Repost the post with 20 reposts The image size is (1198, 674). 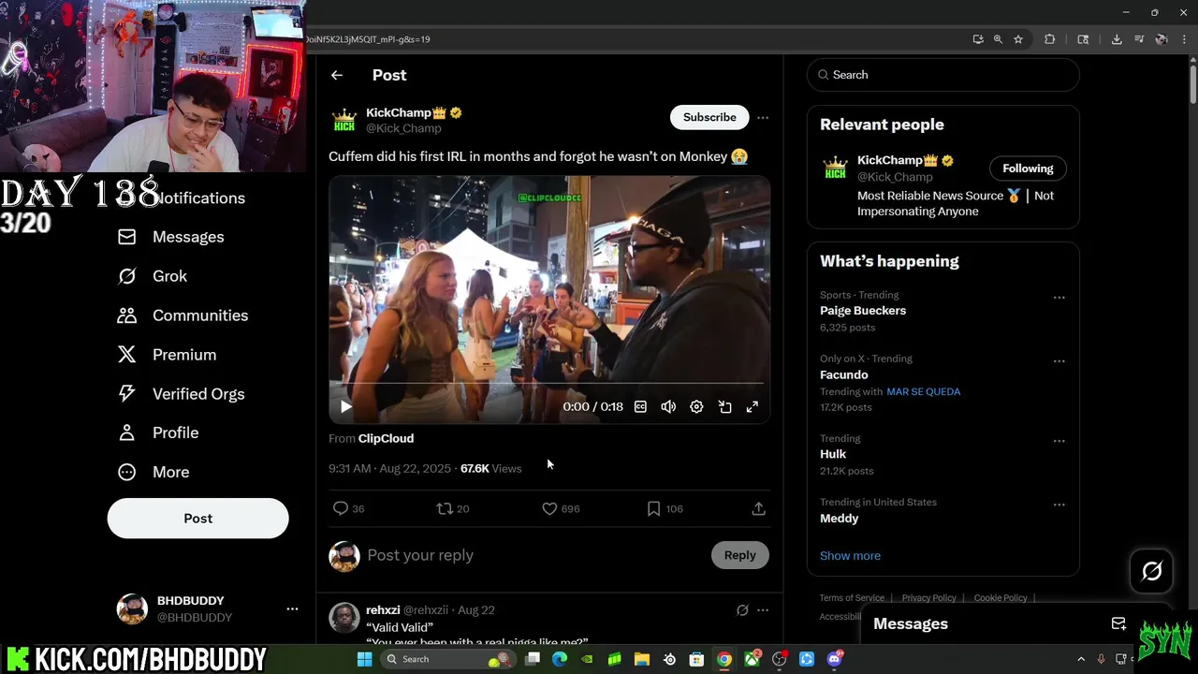(453, 508)
